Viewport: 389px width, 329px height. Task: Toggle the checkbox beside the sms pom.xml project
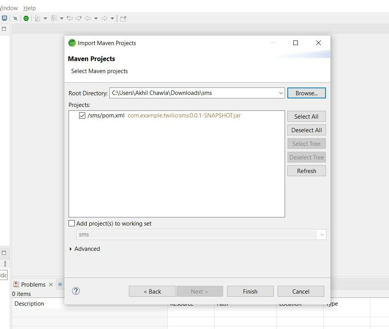click(82, 115)
